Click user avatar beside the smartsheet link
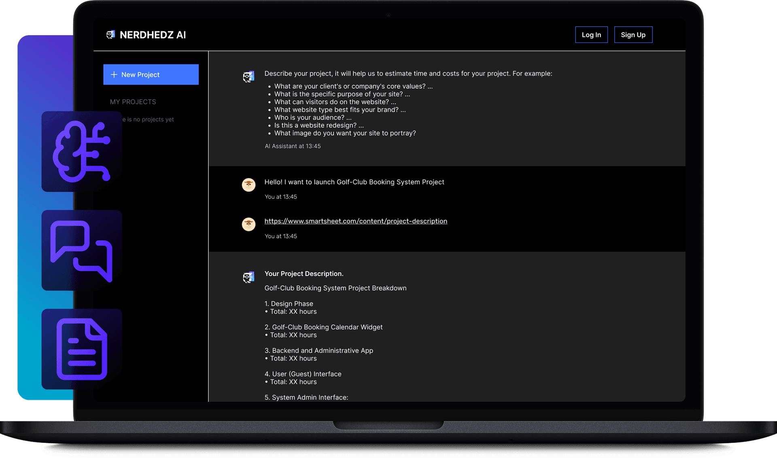777x458 pixels. [248, 224]
